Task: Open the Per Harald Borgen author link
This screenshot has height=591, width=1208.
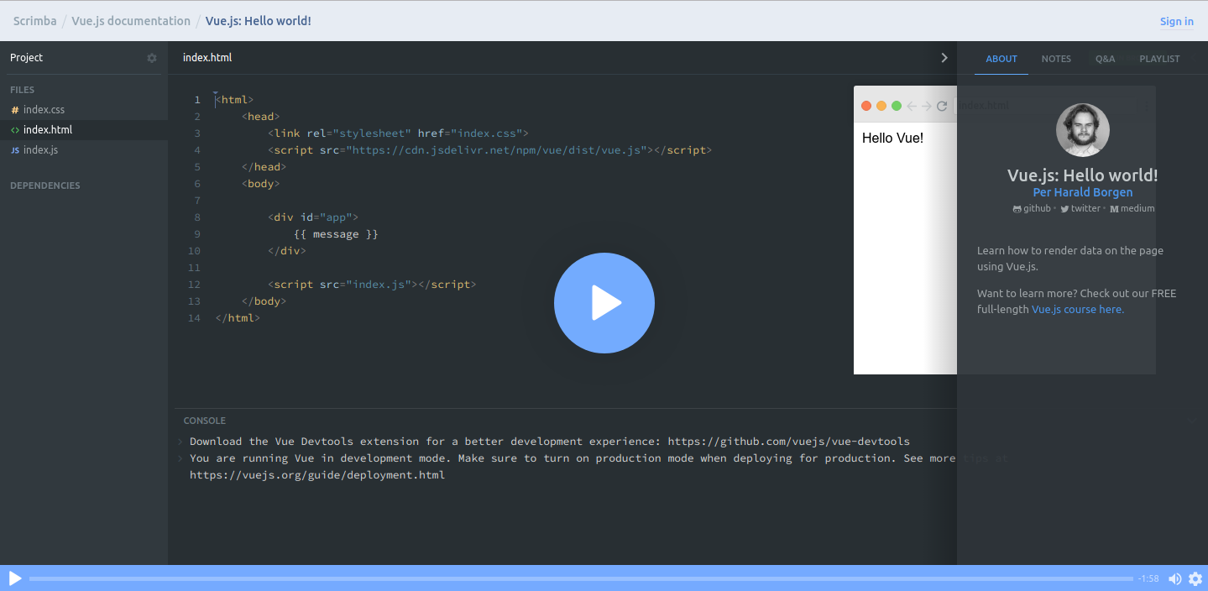Action: point(1083,192)
